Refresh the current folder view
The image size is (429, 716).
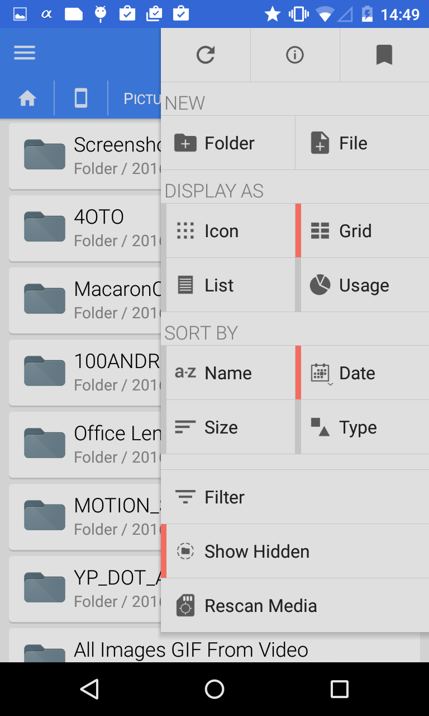click(206, 54)
